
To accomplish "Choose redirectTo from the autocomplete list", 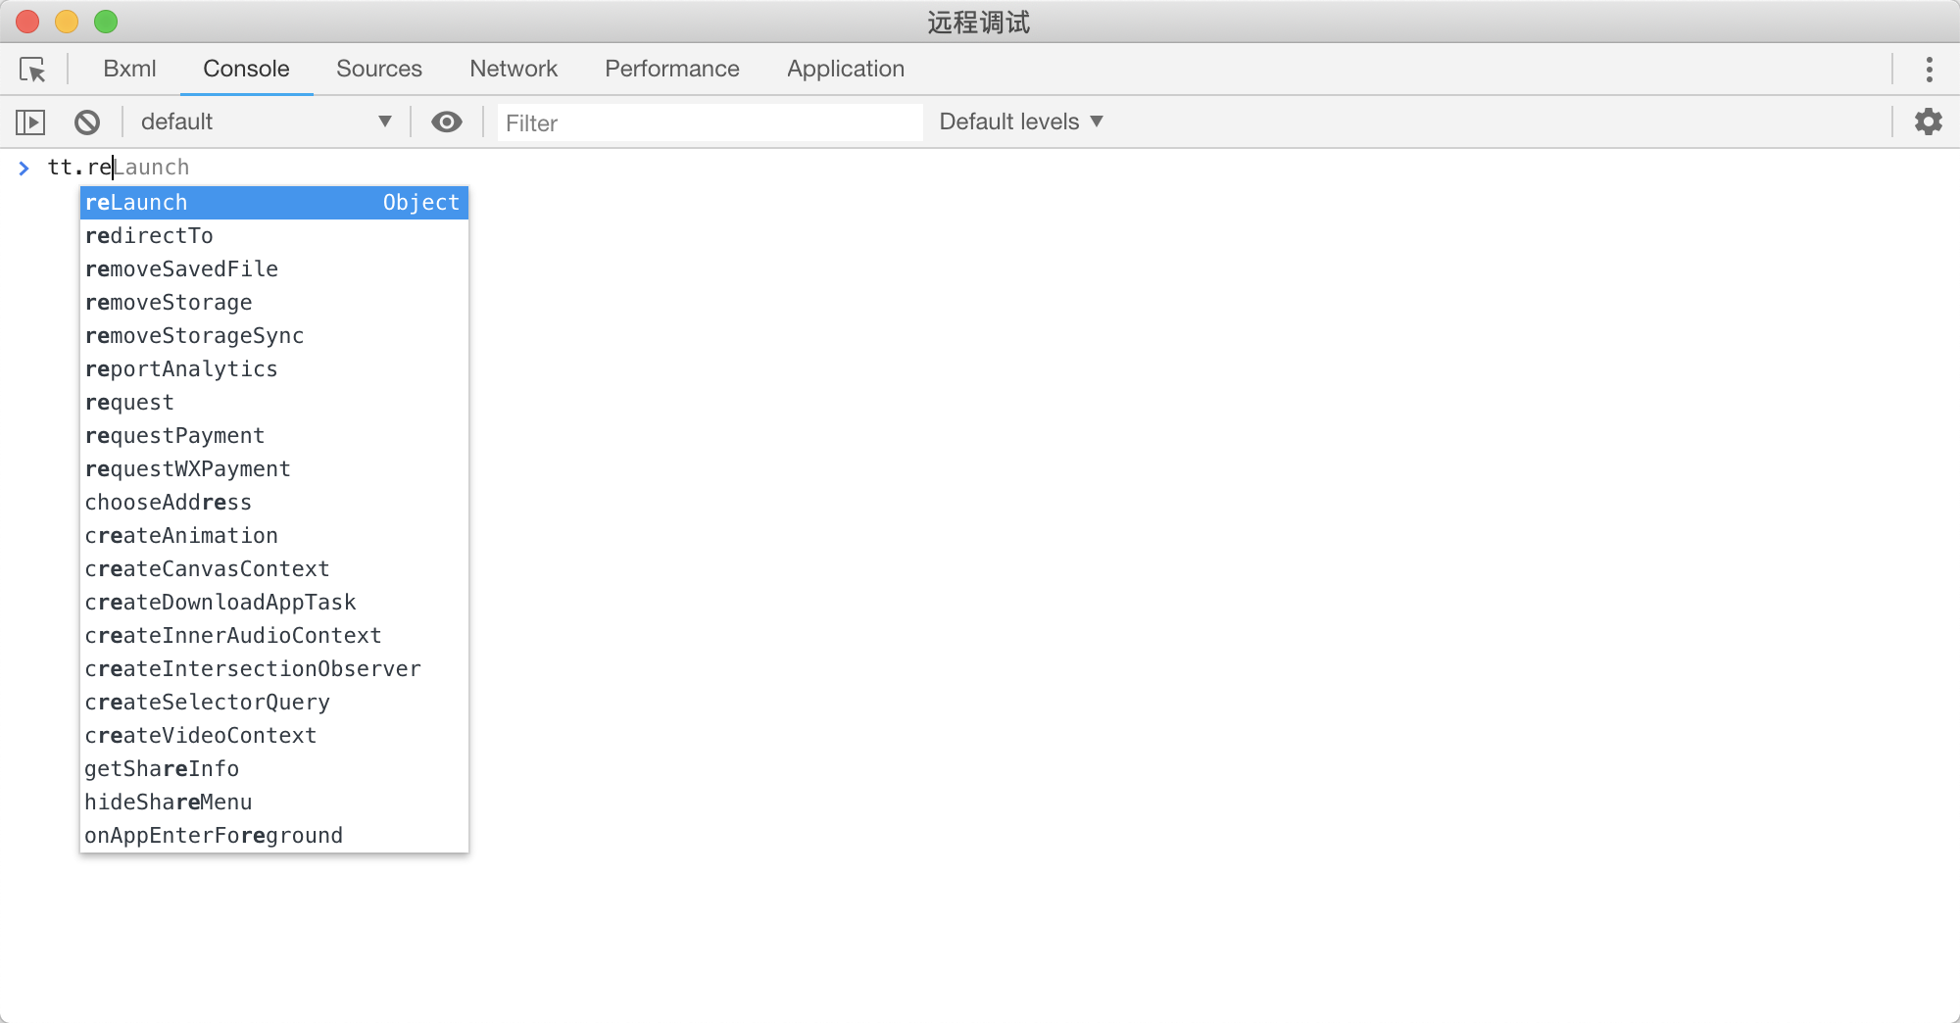I will click(150, 236).
